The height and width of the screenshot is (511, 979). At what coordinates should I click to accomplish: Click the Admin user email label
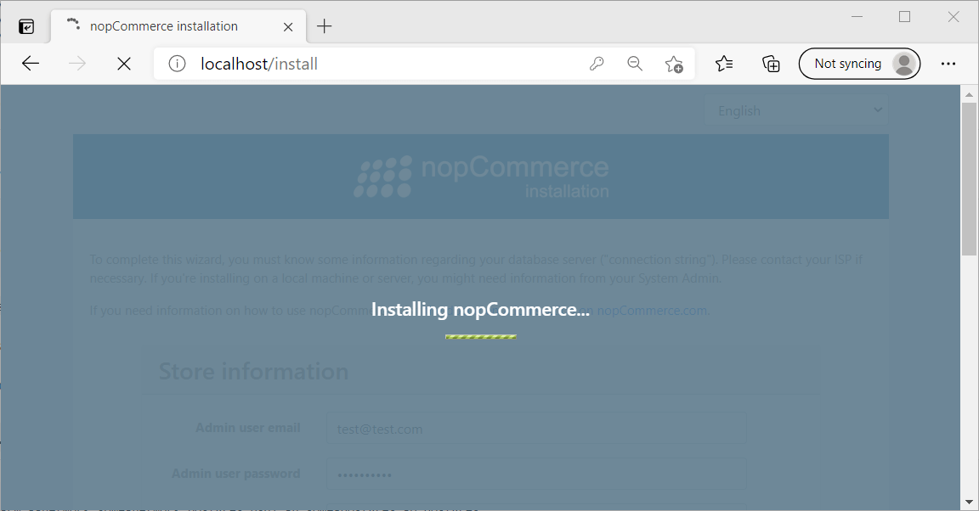248,428
